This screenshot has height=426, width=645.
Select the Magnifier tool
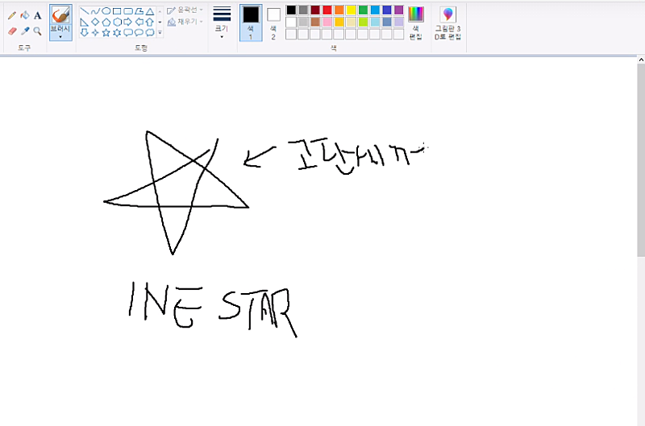click(37, 31)
